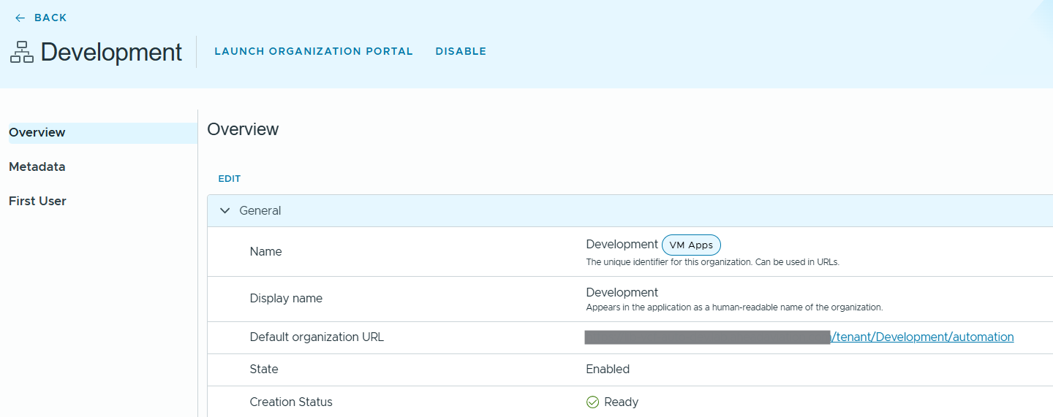Click the Display name value Development
The width and height of the screenshot is (1053, 417).
(x=622, y=292)
